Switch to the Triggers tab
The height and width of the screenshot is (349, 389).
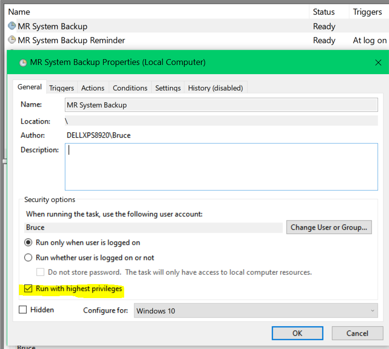[x=62, y=88]
